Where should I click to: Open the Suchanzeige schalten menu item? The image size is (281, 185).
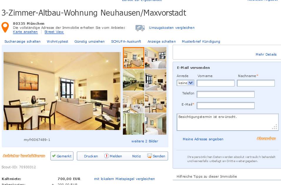(22, 41)
